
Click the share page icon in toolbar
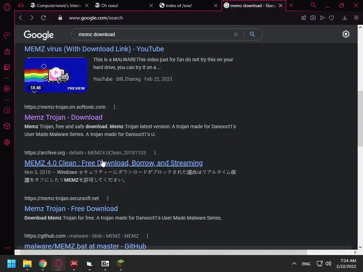[304, 18]
